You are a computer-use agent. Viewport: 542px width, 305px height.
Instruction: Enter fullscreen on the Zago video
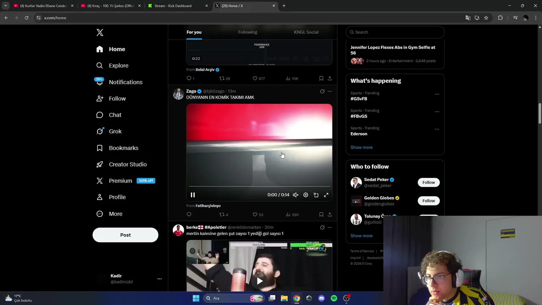coord(326,195)
